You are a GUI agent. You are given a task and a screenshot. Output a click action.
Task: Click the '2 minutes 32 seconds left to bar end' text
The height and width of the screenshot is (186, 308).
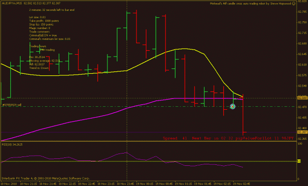point(52,10)
